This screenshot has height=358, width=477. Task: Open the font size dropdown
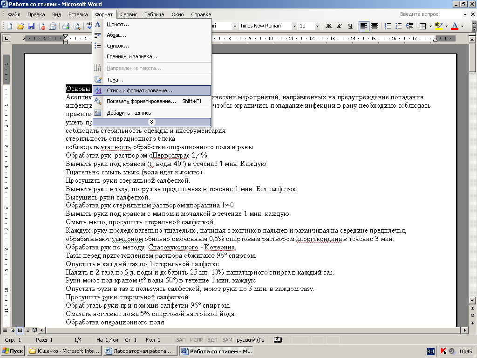(317, 26)
